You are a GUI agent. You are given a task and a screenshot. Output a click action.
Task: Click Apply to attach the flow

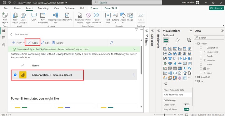[33, 43]
